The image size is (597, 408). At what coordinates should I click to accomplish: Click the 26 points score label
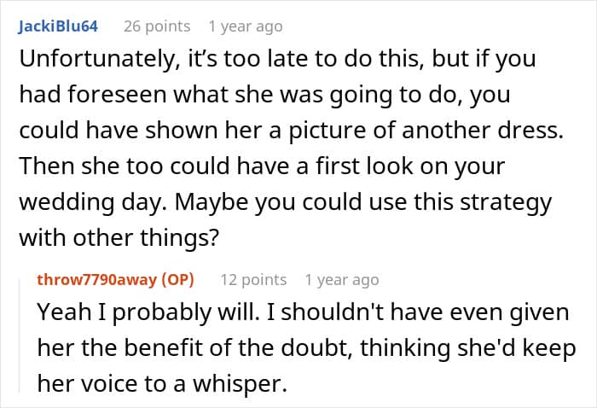point(157,26)
